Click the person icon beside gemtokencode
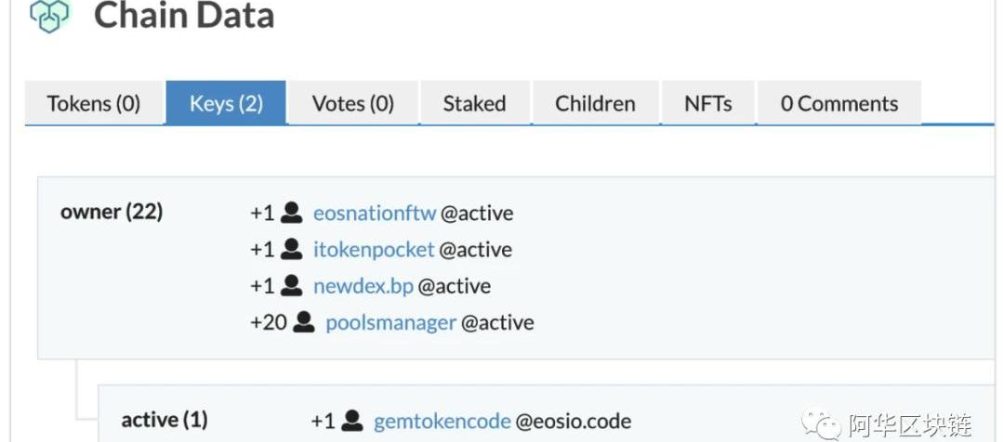 352,421
